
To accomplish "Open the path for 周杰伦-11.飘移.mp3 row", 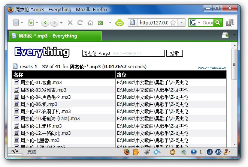I will click(152, 126).
